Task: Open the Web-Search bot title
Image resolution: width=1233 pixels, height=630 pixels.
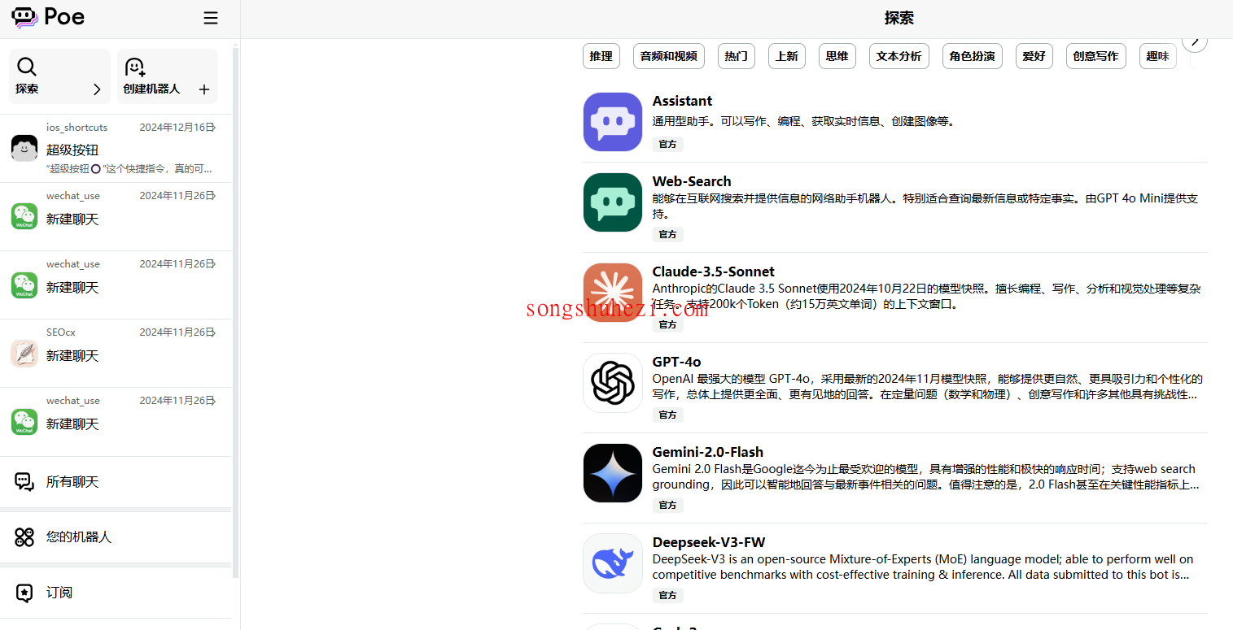Action: pos(692,181)
